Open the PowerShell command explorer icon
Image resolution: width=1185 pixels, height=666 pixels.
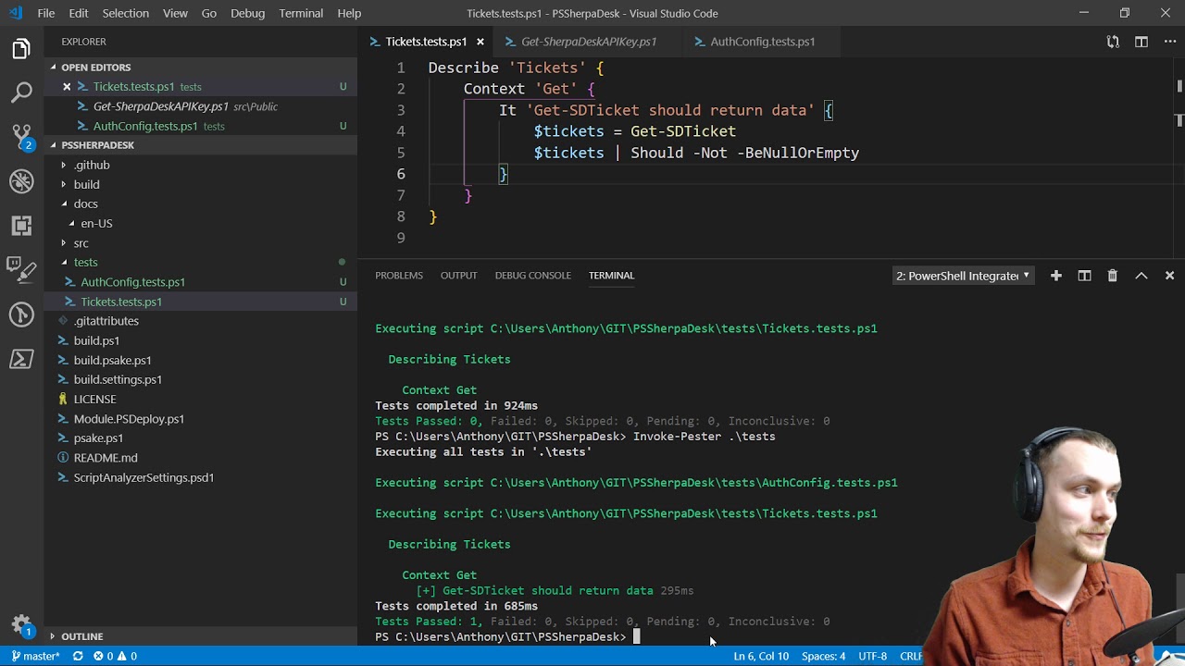click(x=21, y=359)
